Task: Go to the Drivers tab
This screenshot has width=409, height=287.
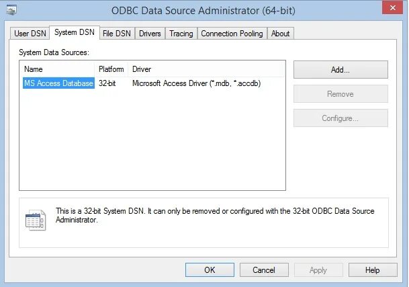Action: (150, 34)
